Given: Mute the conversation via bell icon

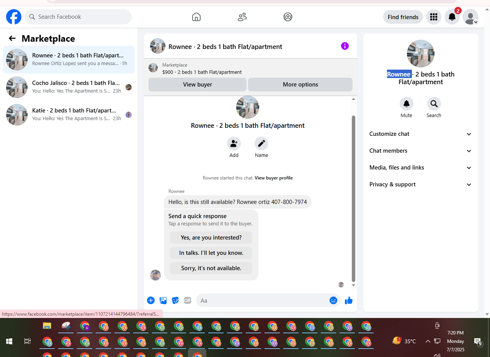Looking at the screenshot, I should click(407, 104).
